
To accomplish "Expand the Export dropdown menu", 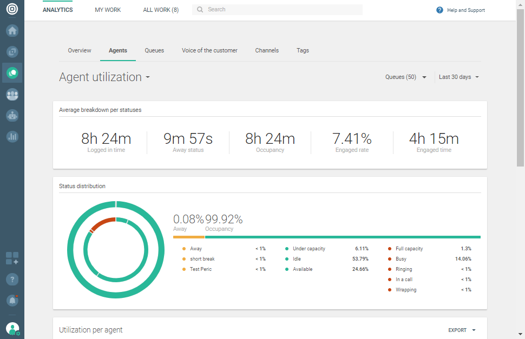I will click(x=462, y=330).
